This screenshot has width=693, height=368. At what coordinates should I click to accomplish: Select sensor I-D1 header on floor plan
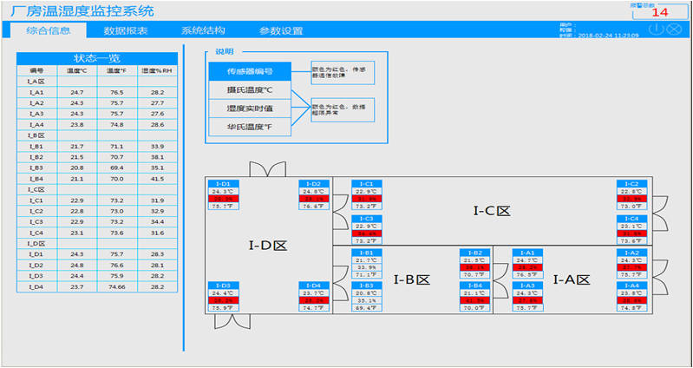click(224, 183)
